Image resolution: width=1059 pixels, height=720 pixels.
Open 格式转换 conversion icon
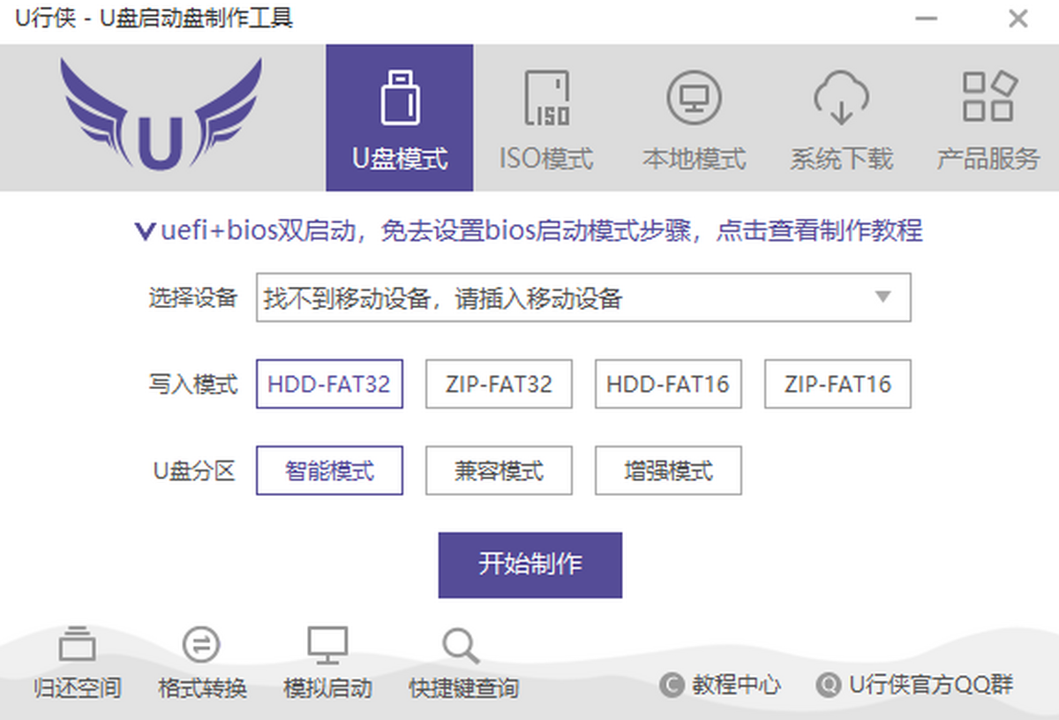[x=201, y=645]
